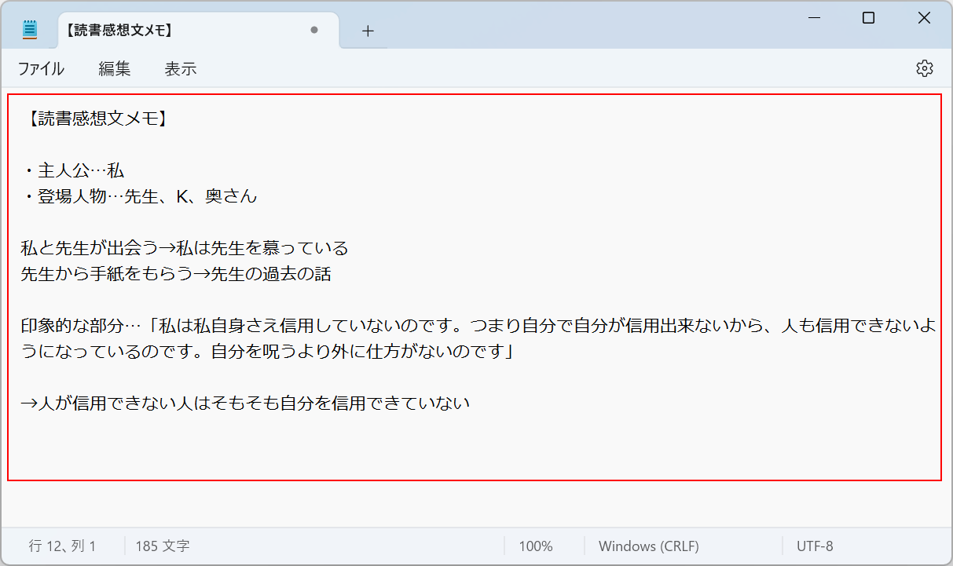Viewport: 953px width, 566px height.
Task: Click the line 先生から手紙をもらう→先生の過去の話
Action: click(x=176, y=274)
